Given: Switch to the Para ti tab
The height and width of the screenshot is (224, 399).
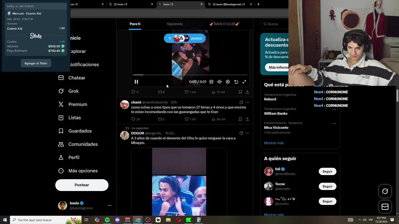Looking at the screenshot, I should tap(135, 24).
